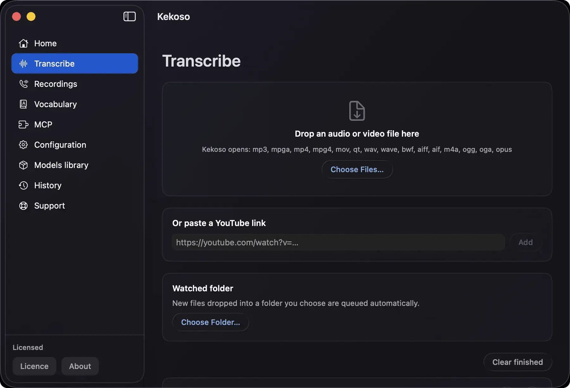
Task: Toggle the sidebar with the panel icon
Action: 130,16
